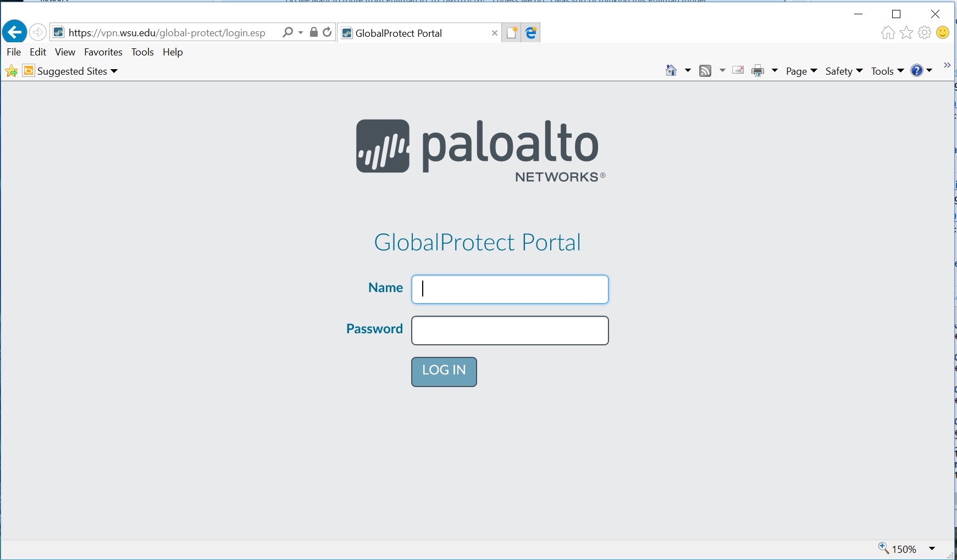The width and height of the screenshot is (957, 560).
Task: Click the RSS feeds icon
Action: point(705,71)
